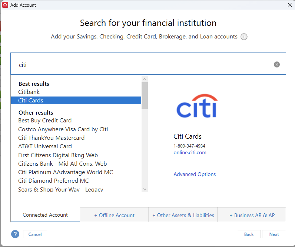The image size is (295, 247).
Task: Select the Business AR & AP tab
Action: coord(252,215)
